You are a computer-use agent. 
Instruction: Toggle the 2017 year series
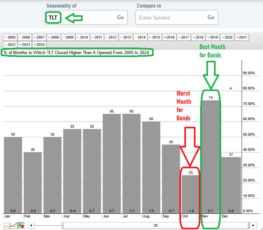pyautogui.click(x=184, y=37)
